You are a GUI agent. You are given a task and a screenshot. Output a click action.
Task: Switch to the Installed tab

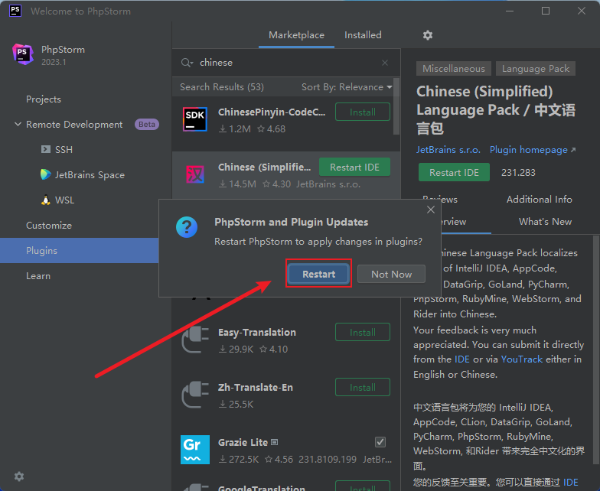(x=363, y=35)
